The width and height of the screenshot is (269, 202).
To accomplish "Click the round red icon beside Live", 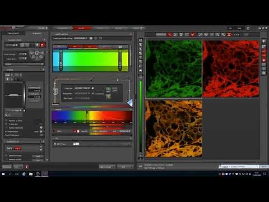I will [x=26, y=167].
